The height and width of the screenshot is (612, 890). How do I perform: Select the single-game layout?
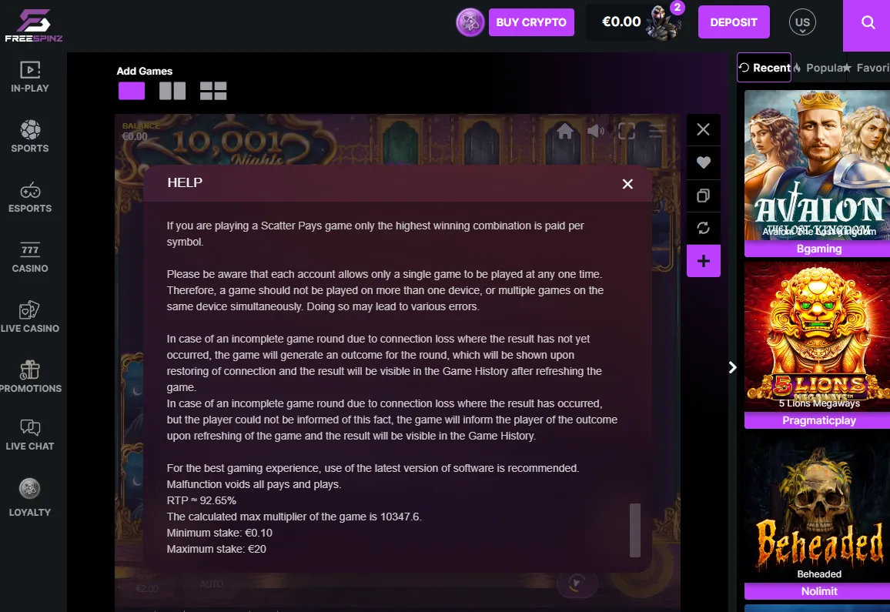pyautogui.click(x=132, y=91)
